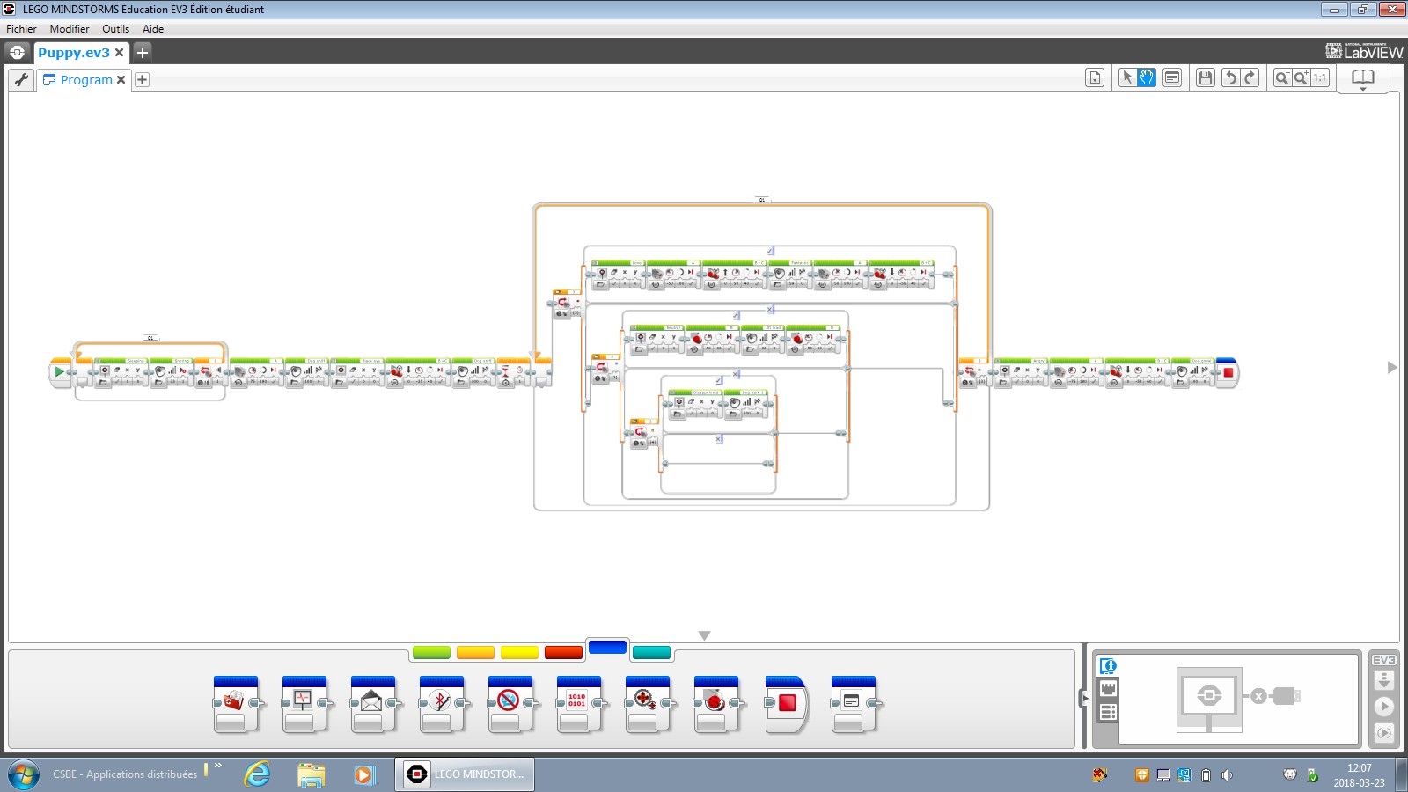Add a new project tab
The height and width of the screenshot is (792, 1408).
[x=143, y=52]
